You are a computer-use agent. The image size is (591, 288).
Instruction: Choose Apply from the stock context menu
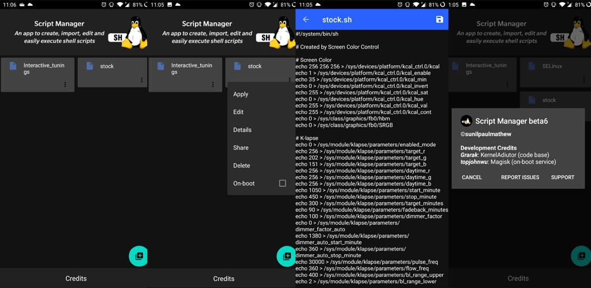(x=241, y=94)
